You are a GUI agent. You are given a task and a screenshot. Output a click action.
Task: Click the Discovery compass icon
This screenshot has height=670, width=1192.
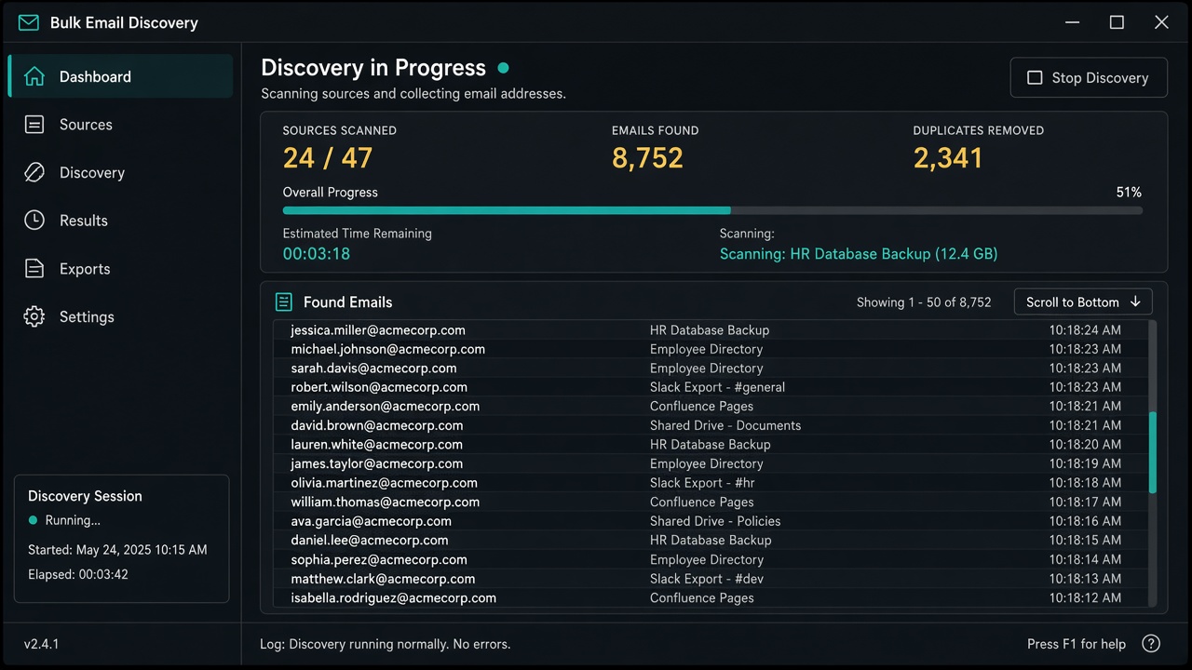34,172
